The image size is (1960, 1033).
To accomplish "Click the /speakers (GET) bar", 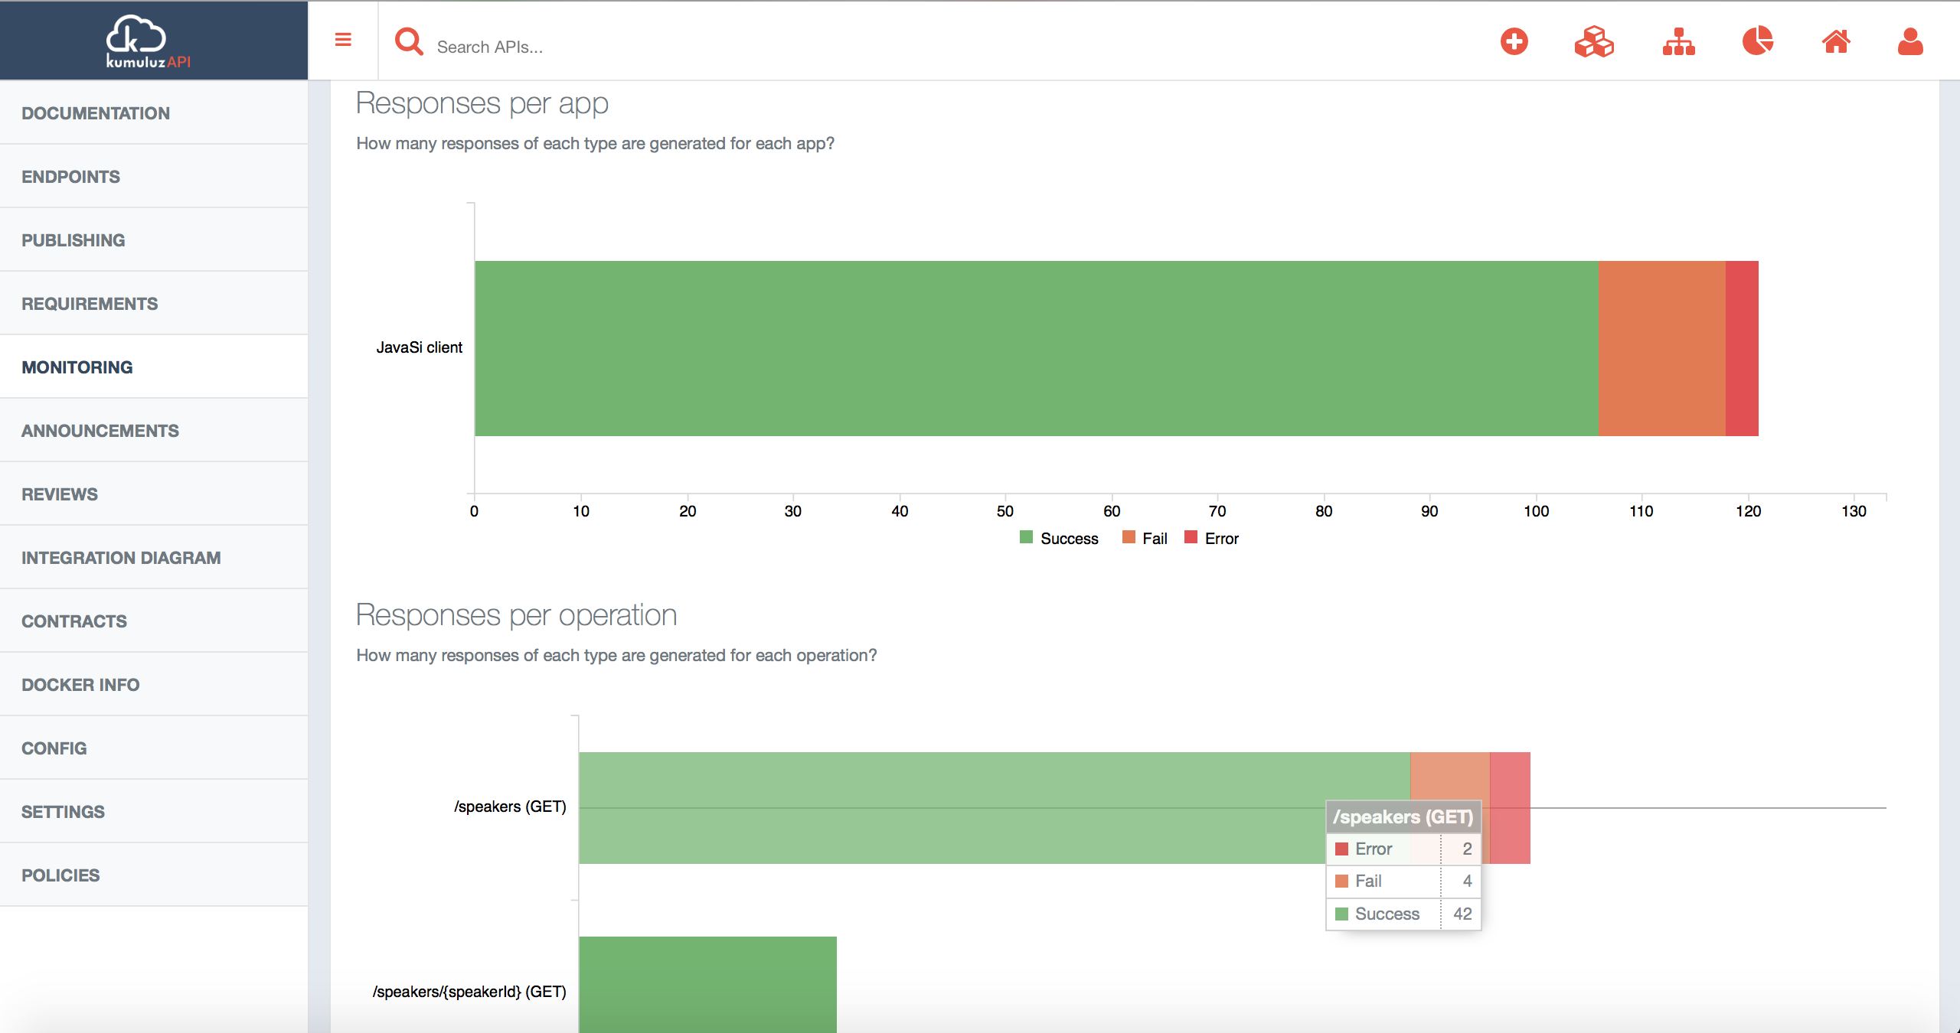I will 919,806.
